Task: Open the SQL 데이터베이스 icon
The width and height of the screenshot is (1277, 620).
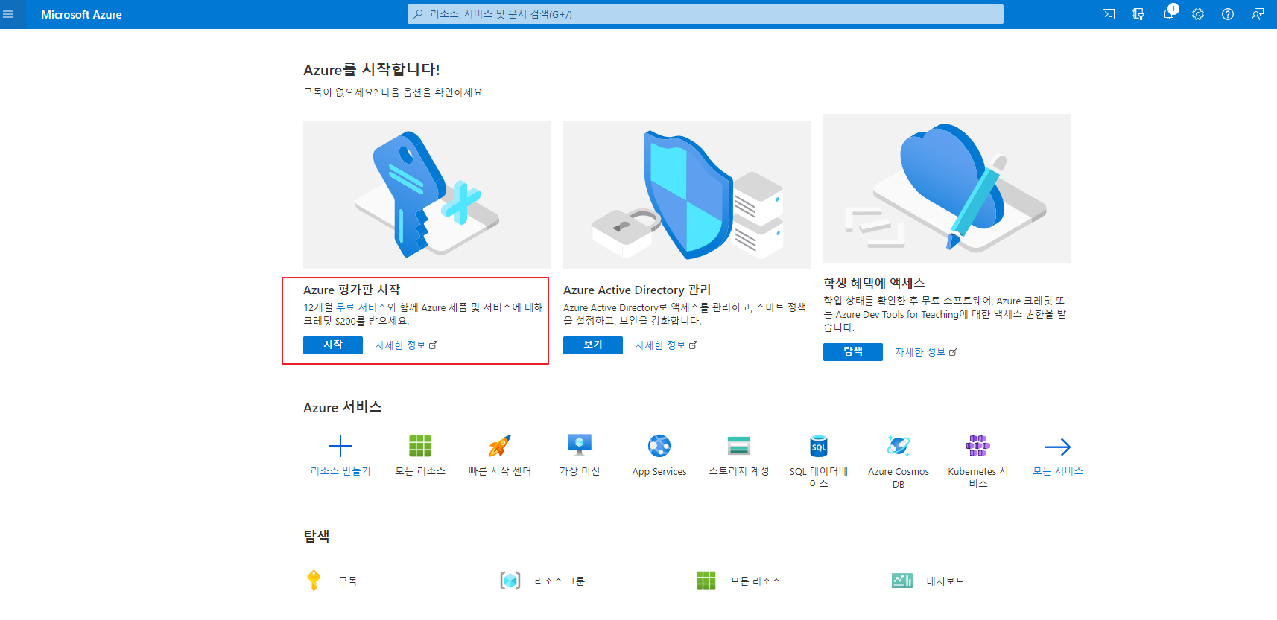Action: 819,446
